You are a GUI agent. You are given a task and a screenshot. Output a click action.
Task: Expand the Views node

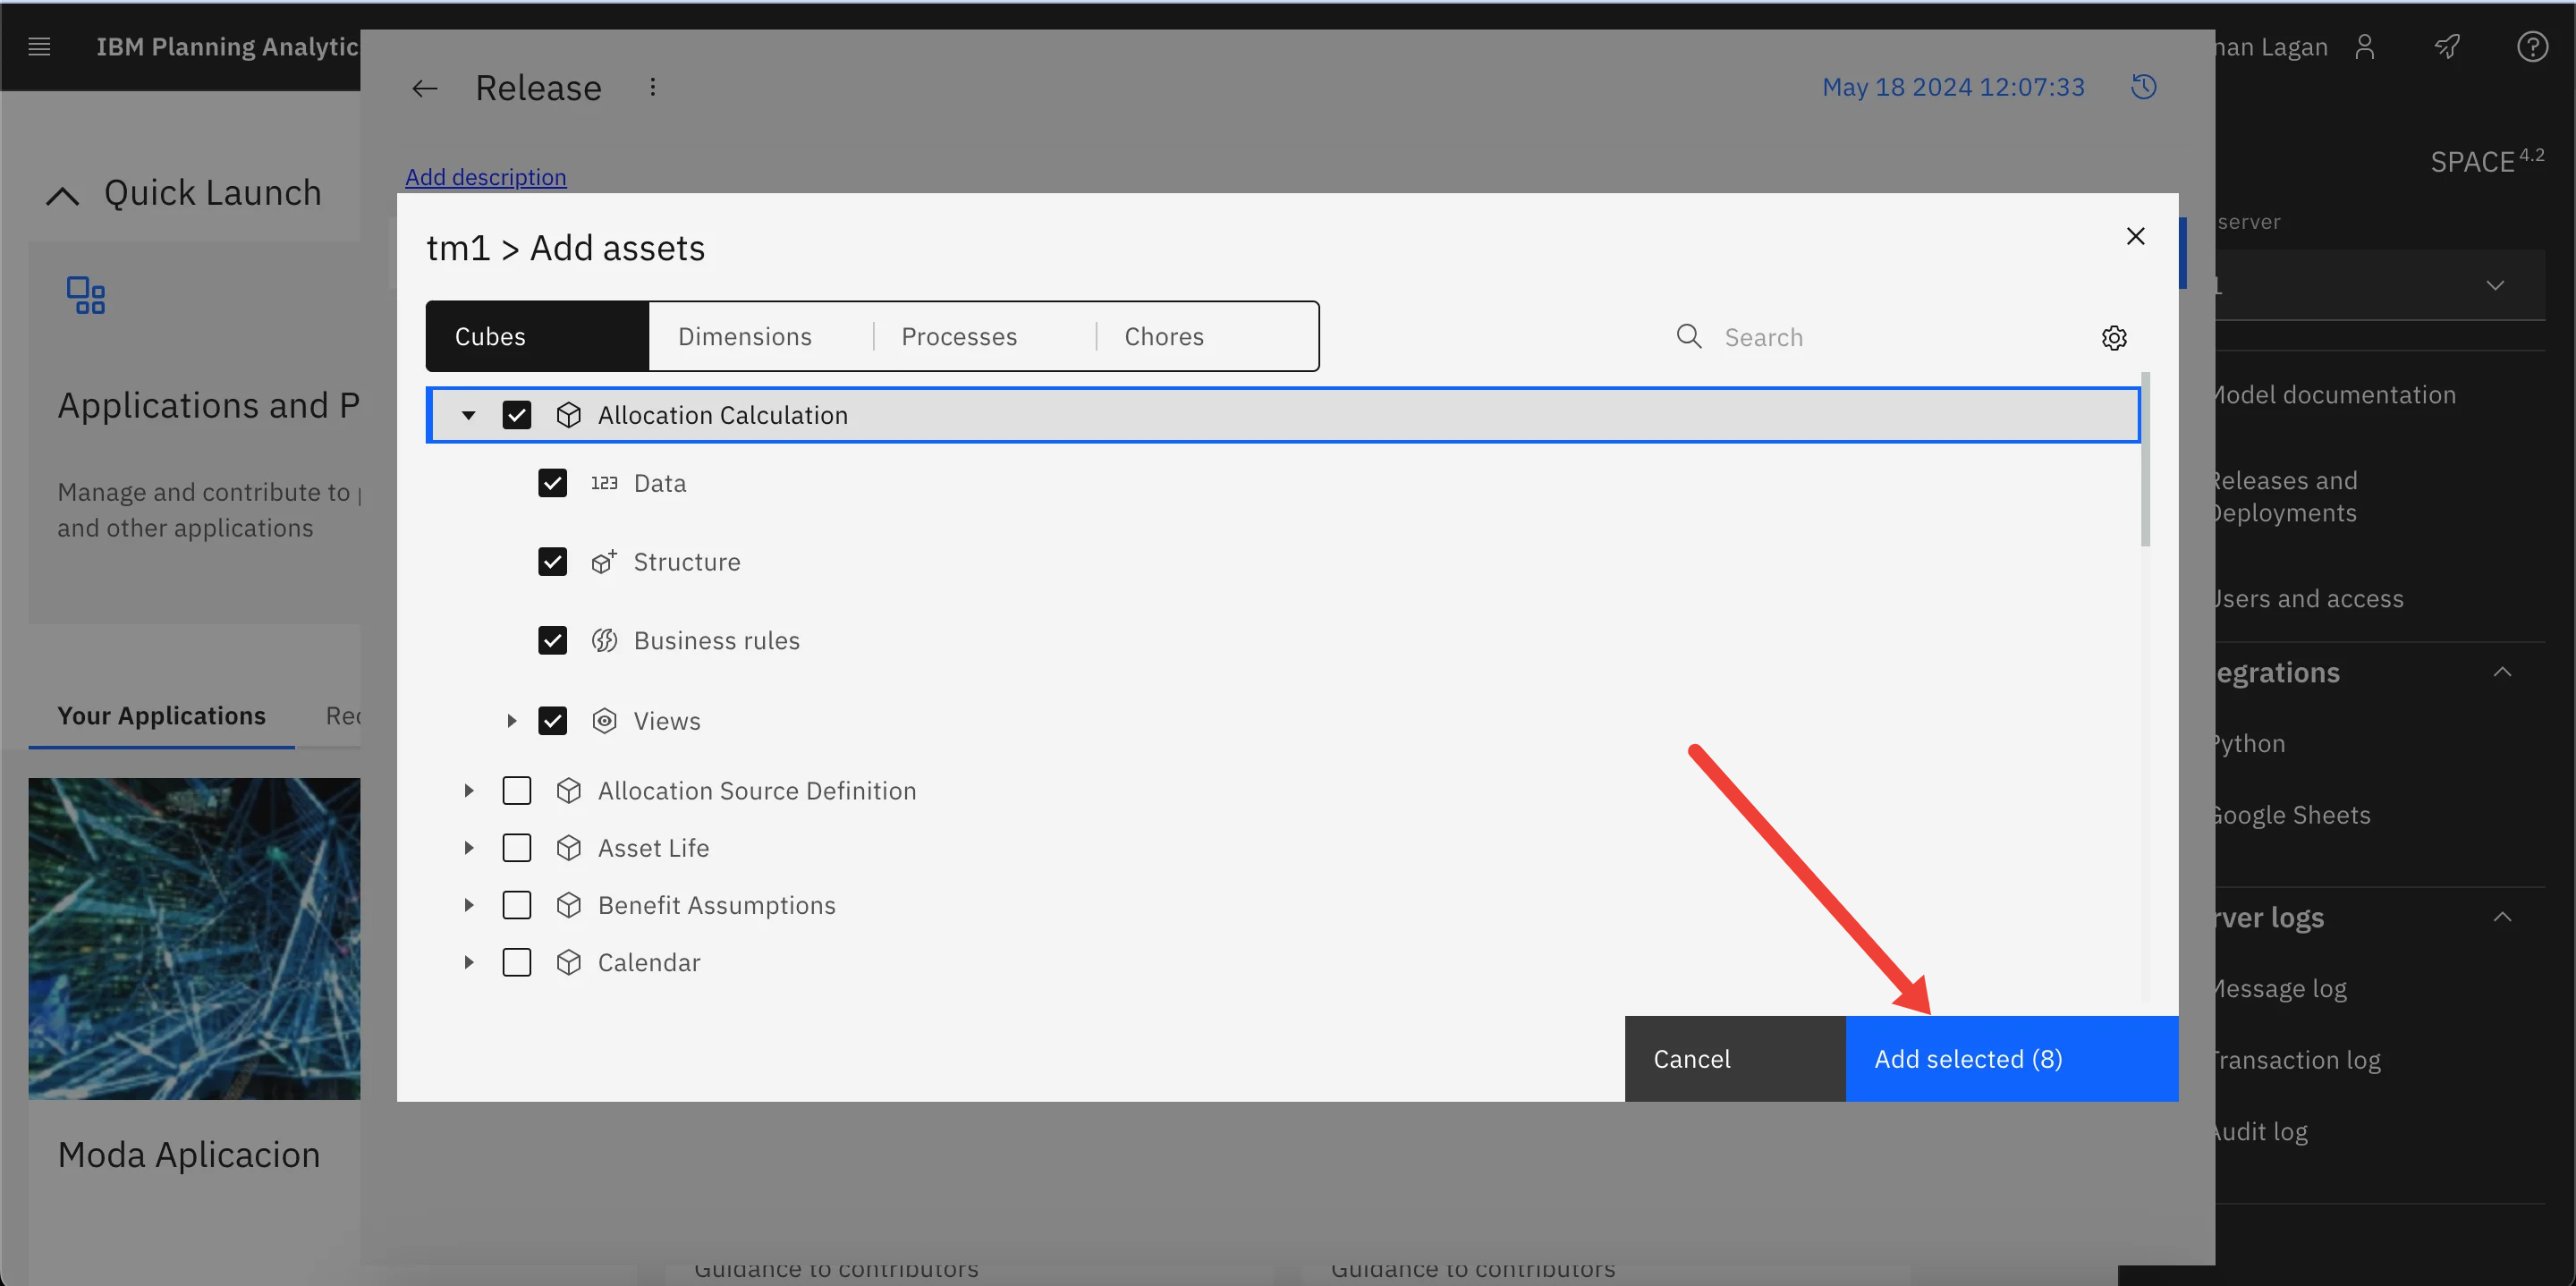pyautogui.click(x=511, y=721)
